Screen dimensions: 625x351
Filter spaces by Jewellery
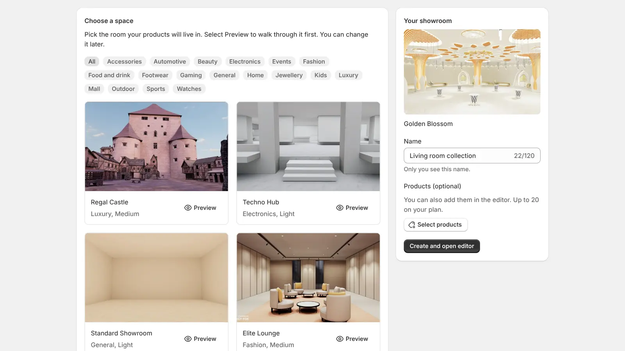tap(289, 75)
